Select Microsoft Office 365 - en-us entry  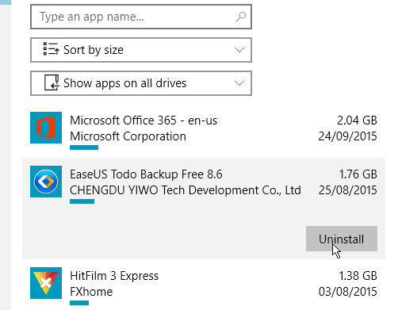(x=144, y=121)
